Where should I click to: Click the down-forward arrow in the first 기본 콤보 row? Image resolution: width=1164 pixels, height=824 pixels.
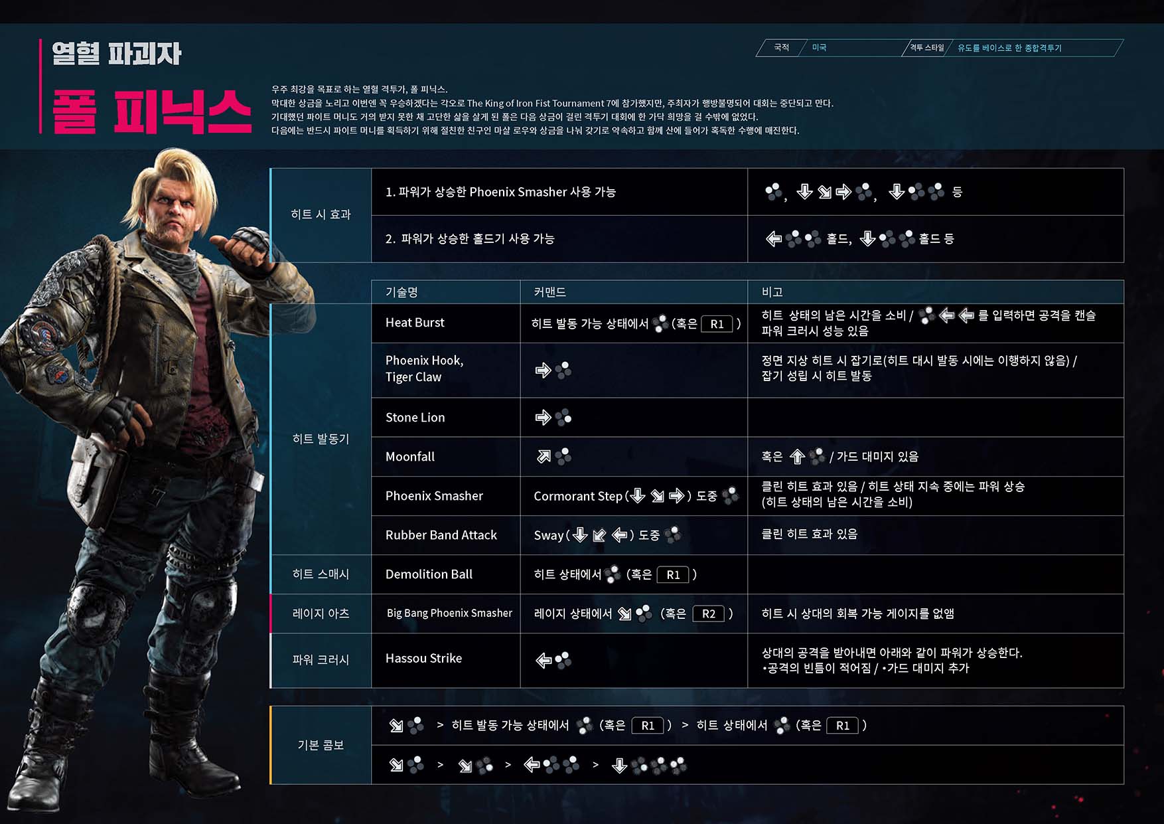(396, 726)
